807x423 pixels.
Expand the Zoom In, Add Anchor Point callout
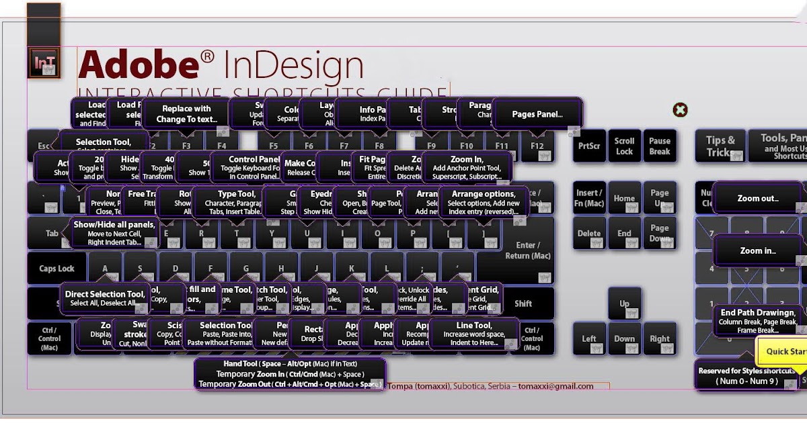(469, 167)
